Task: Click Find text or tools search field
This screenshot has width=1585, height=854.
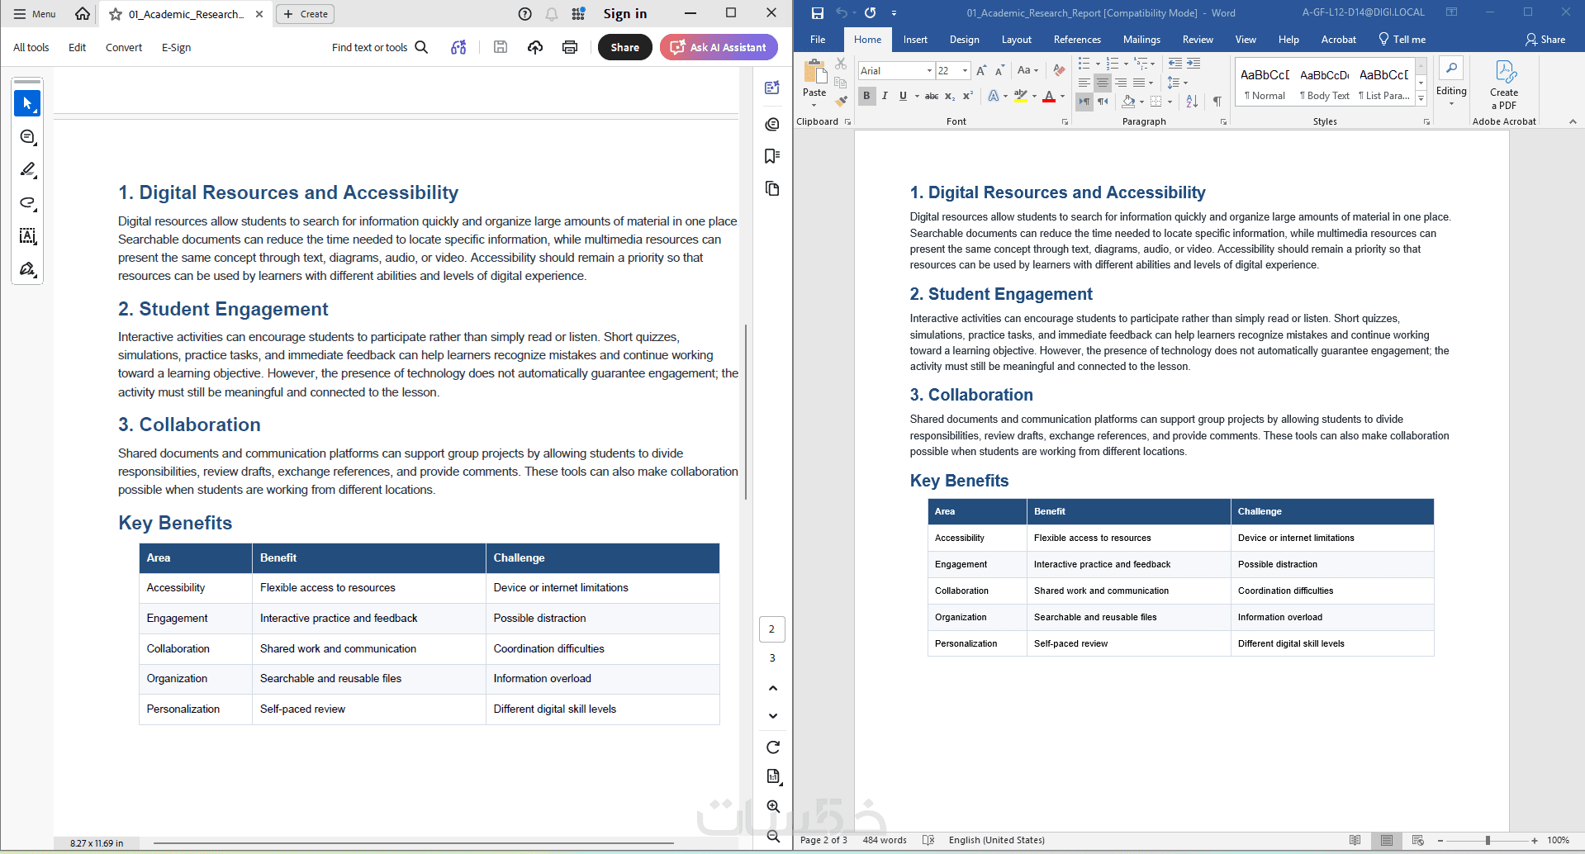Action: pyautogui.click(x=380, y=47)
